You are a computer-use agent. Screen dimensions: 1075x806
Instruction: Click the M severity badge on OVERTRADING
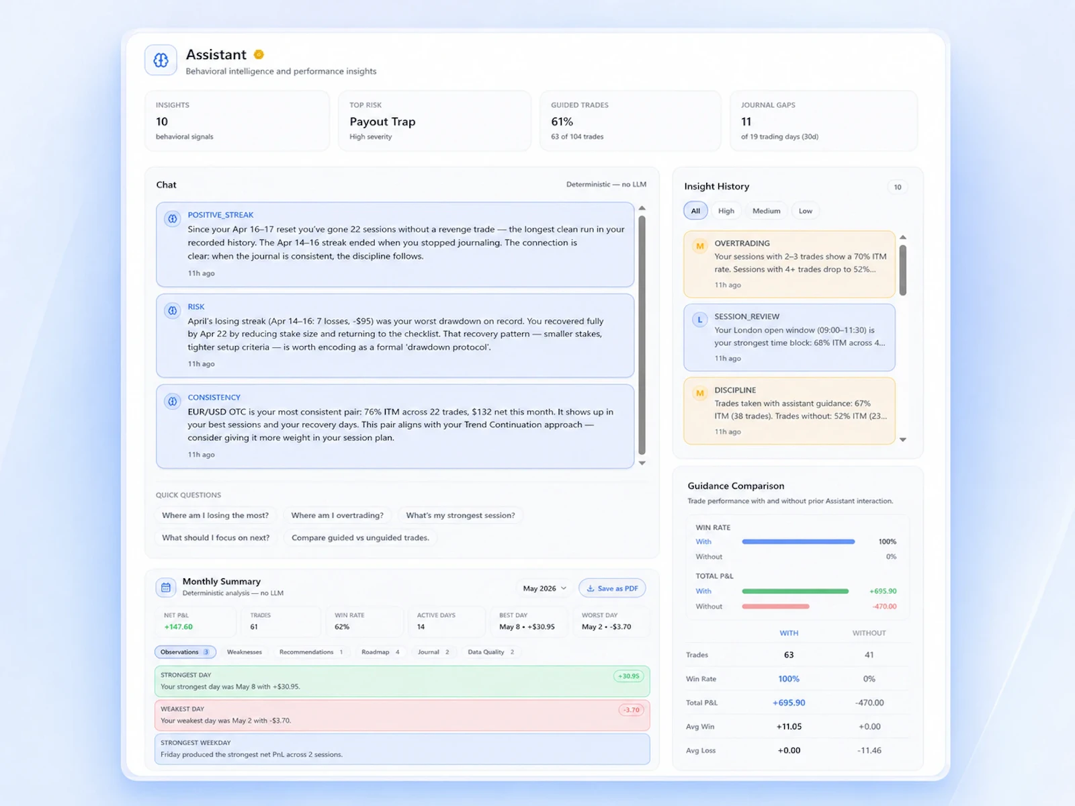click(x=699, y=246)
